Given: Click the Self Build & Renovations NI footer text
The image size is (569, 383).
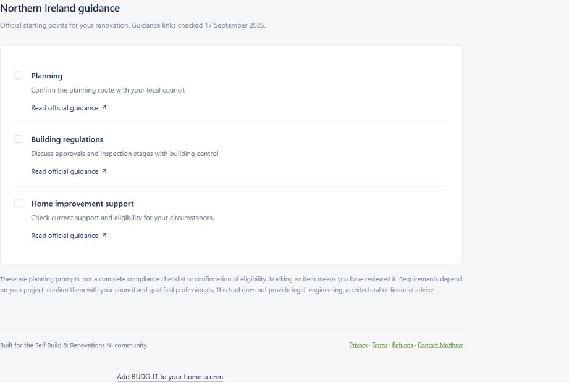Looking at the screenshot, I should [74, 345].
